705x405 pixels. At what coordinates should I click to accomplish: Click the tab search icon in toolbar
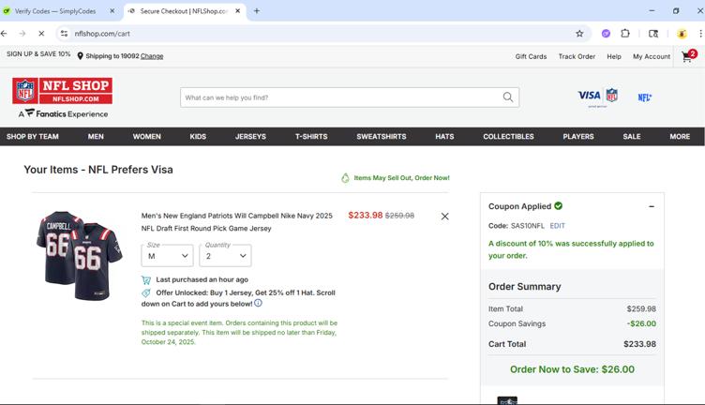tap(653, 33)
